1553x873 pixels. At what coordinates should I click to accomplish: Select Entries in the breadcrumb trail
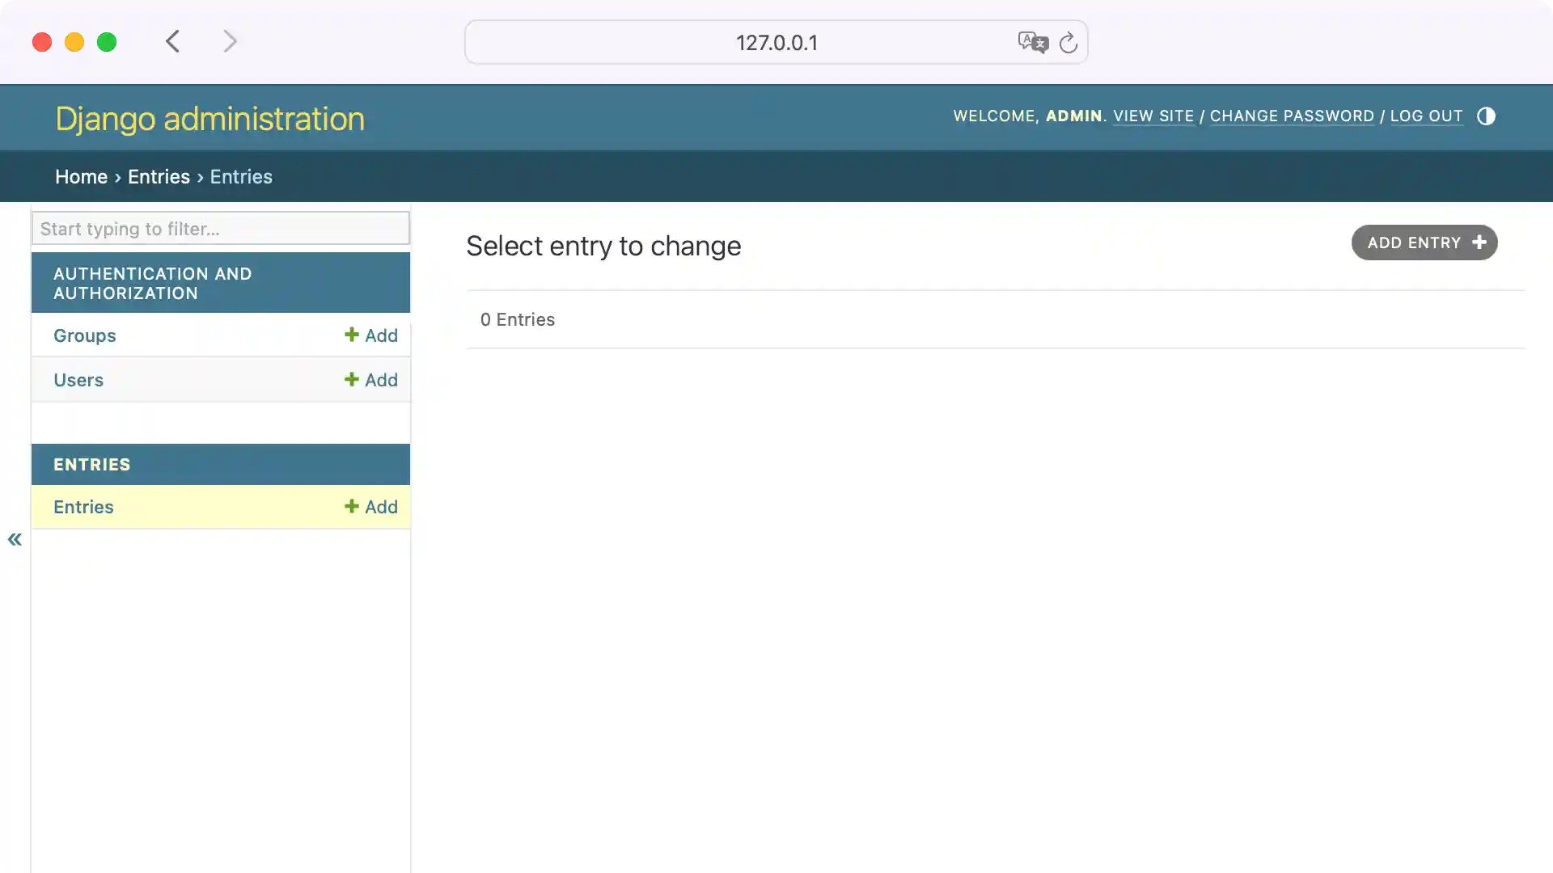[159, 176]
